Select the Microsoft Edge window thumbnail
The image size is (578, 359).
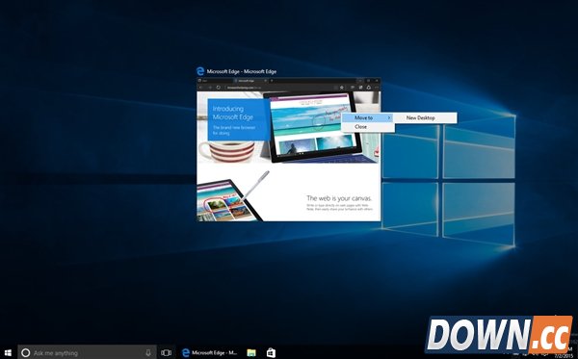pyautogui.click(x=288, y=149)
